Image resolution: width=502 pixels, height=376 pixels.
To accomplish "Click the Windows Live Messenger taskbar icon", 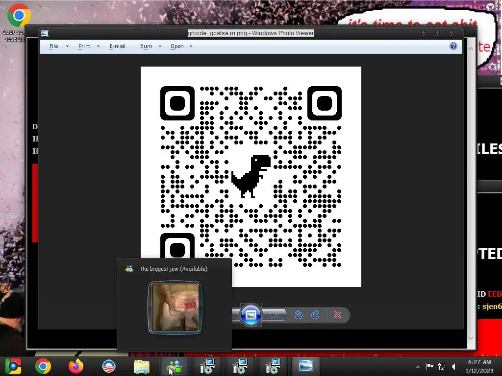I will pos(175,367).
